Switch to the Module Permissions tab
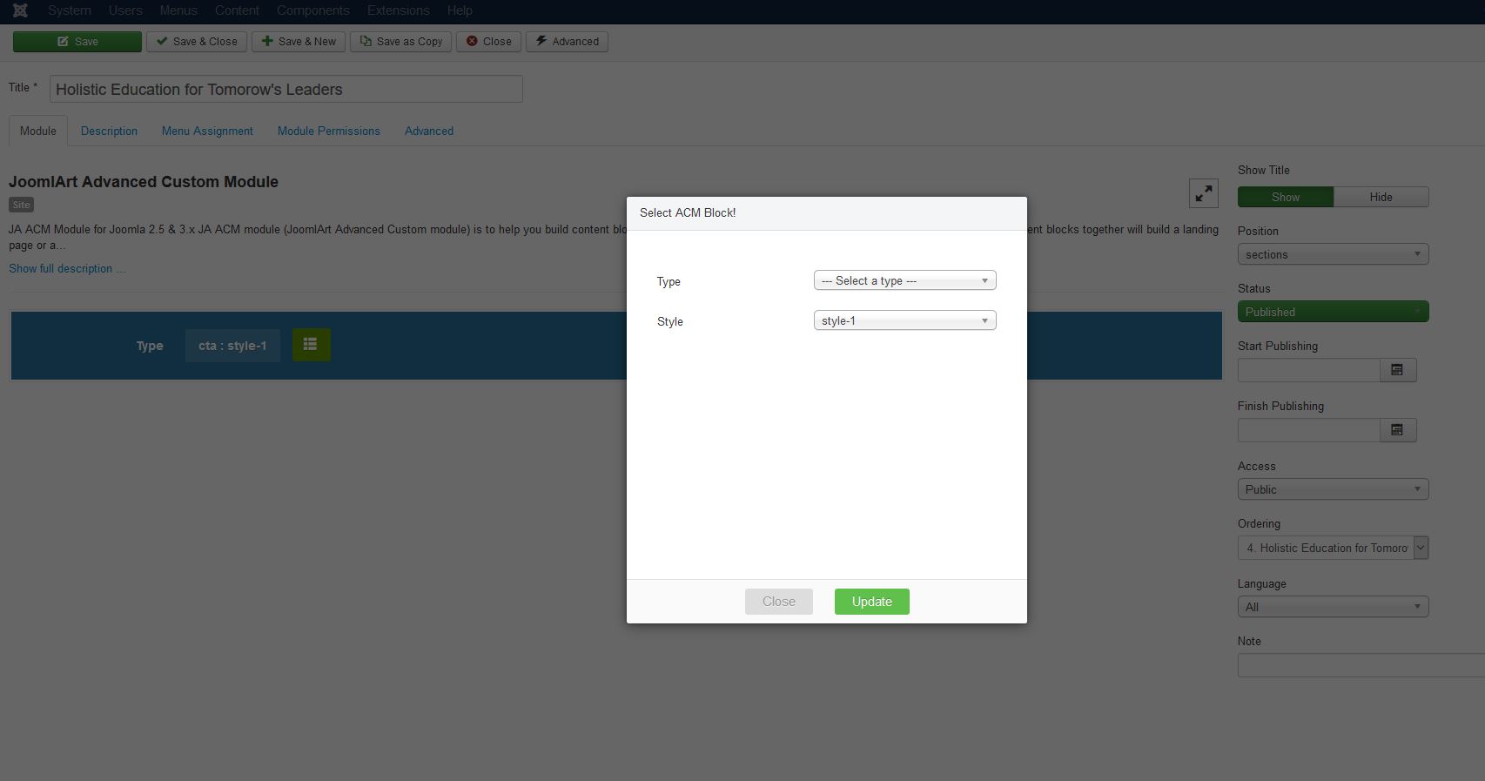This screenshot has height=781, width=1485. click(x=329, y=131)
